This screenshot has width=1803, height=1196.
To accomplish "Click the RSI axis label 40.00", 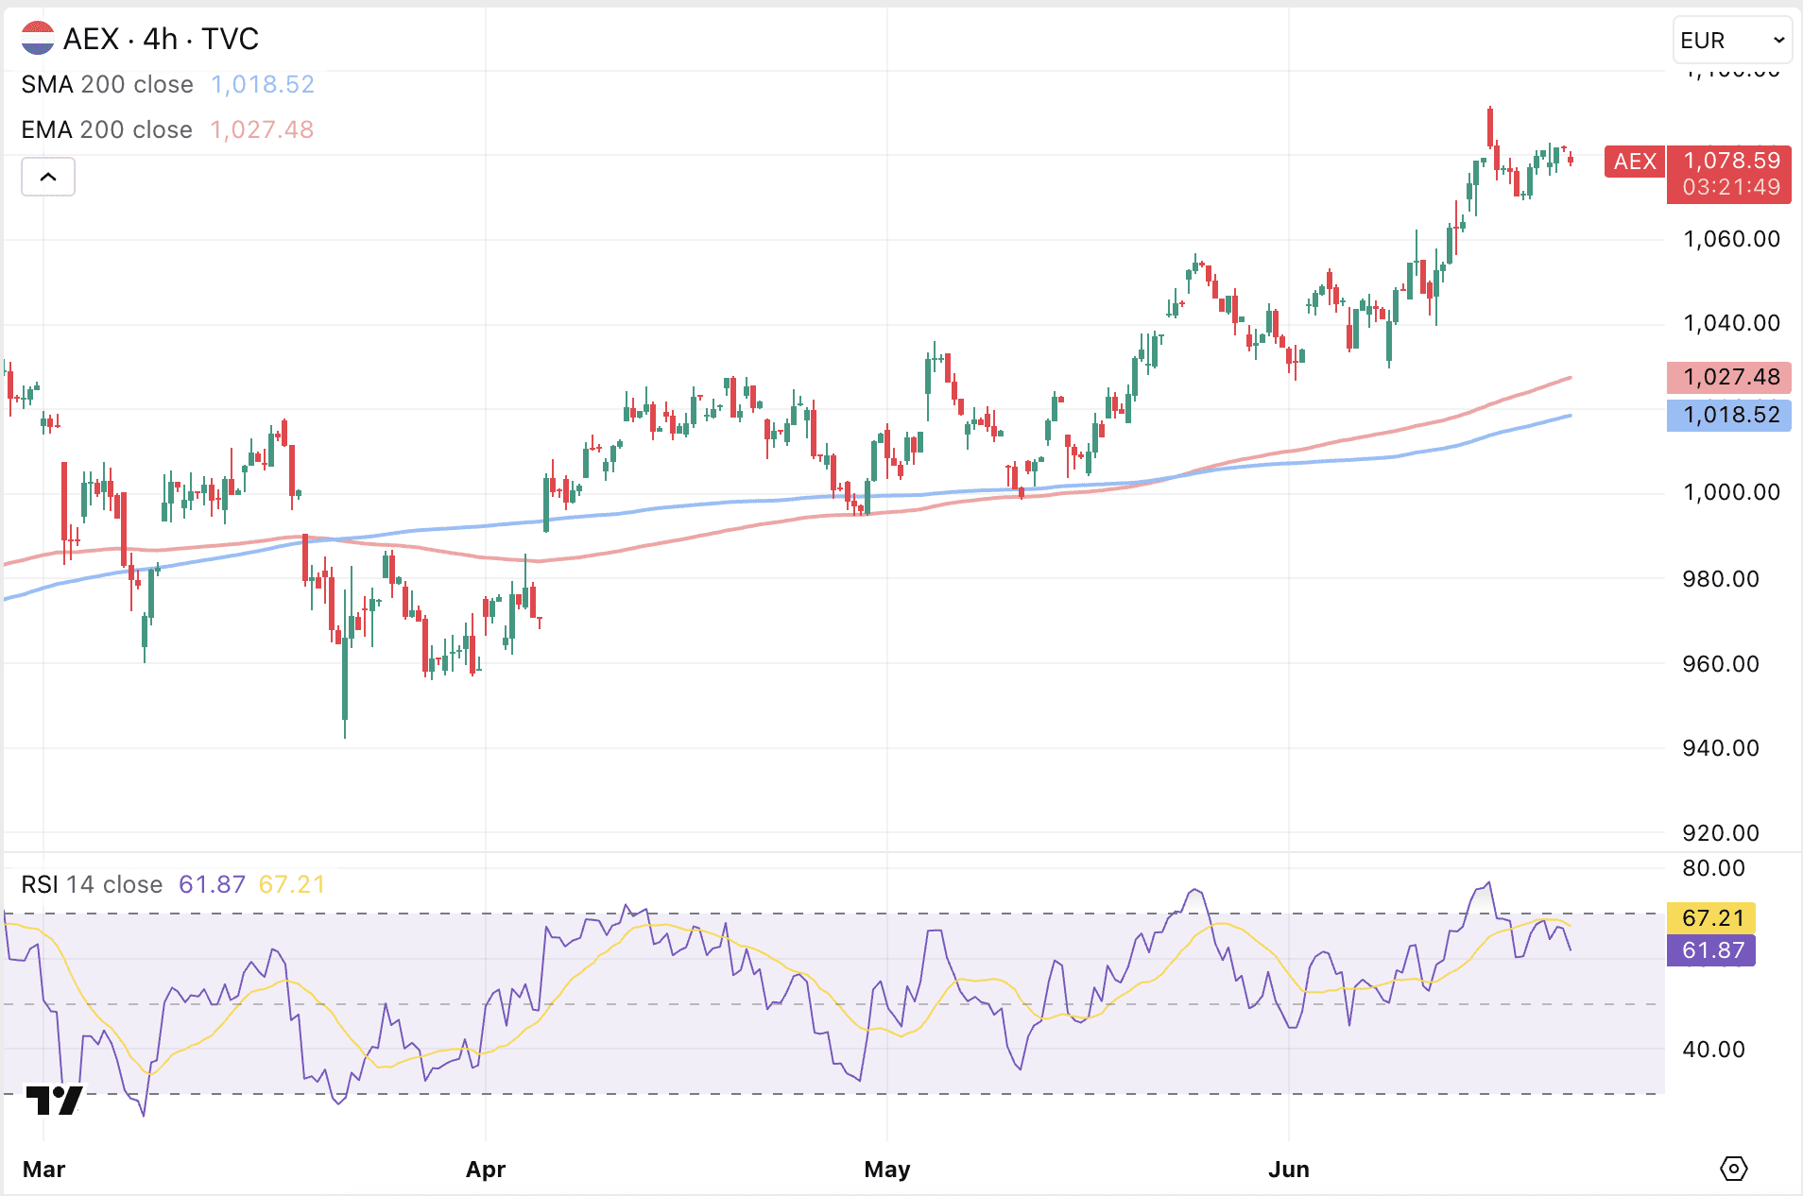I will coord(1714,1049).
